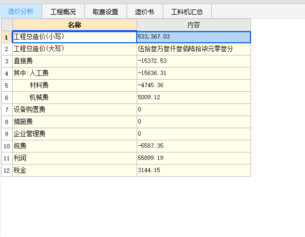This screenshot has width=305, height=237.
Task: Click the 措施费 value cell showing 0
Action: (194, 122)
